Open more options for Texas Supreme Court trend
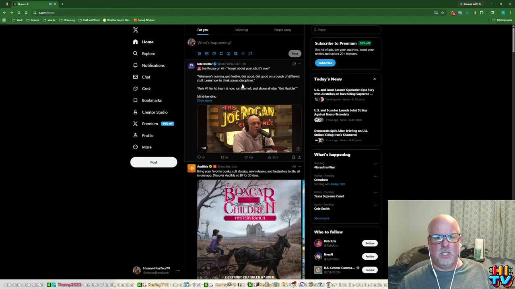515x289 pixels. point(376,193)
